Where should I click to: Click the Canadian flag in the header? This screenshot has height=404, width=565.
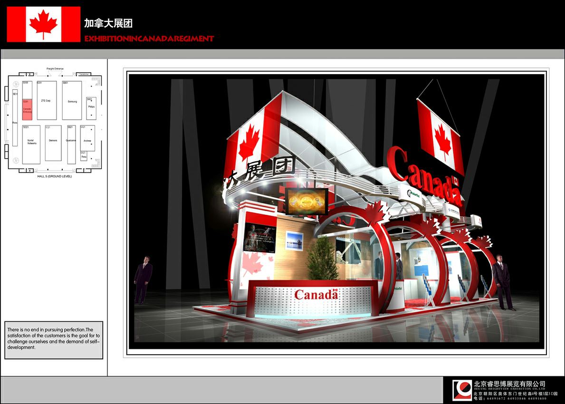[x=44, y=24]
